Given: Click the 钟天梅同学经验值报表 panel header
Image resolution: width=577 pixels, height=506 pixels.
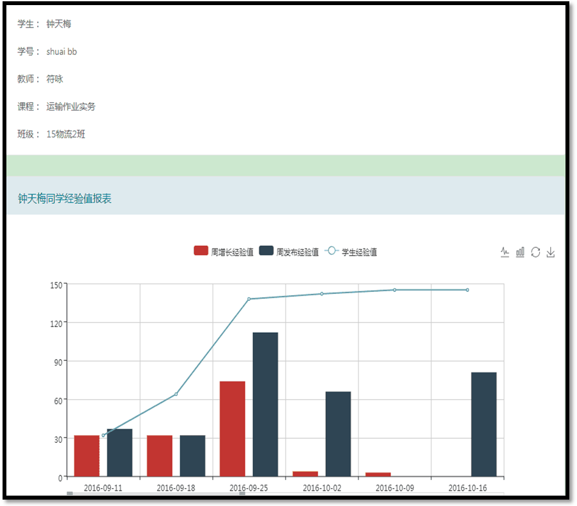Looking at the screenshot, I should (65, 199).
